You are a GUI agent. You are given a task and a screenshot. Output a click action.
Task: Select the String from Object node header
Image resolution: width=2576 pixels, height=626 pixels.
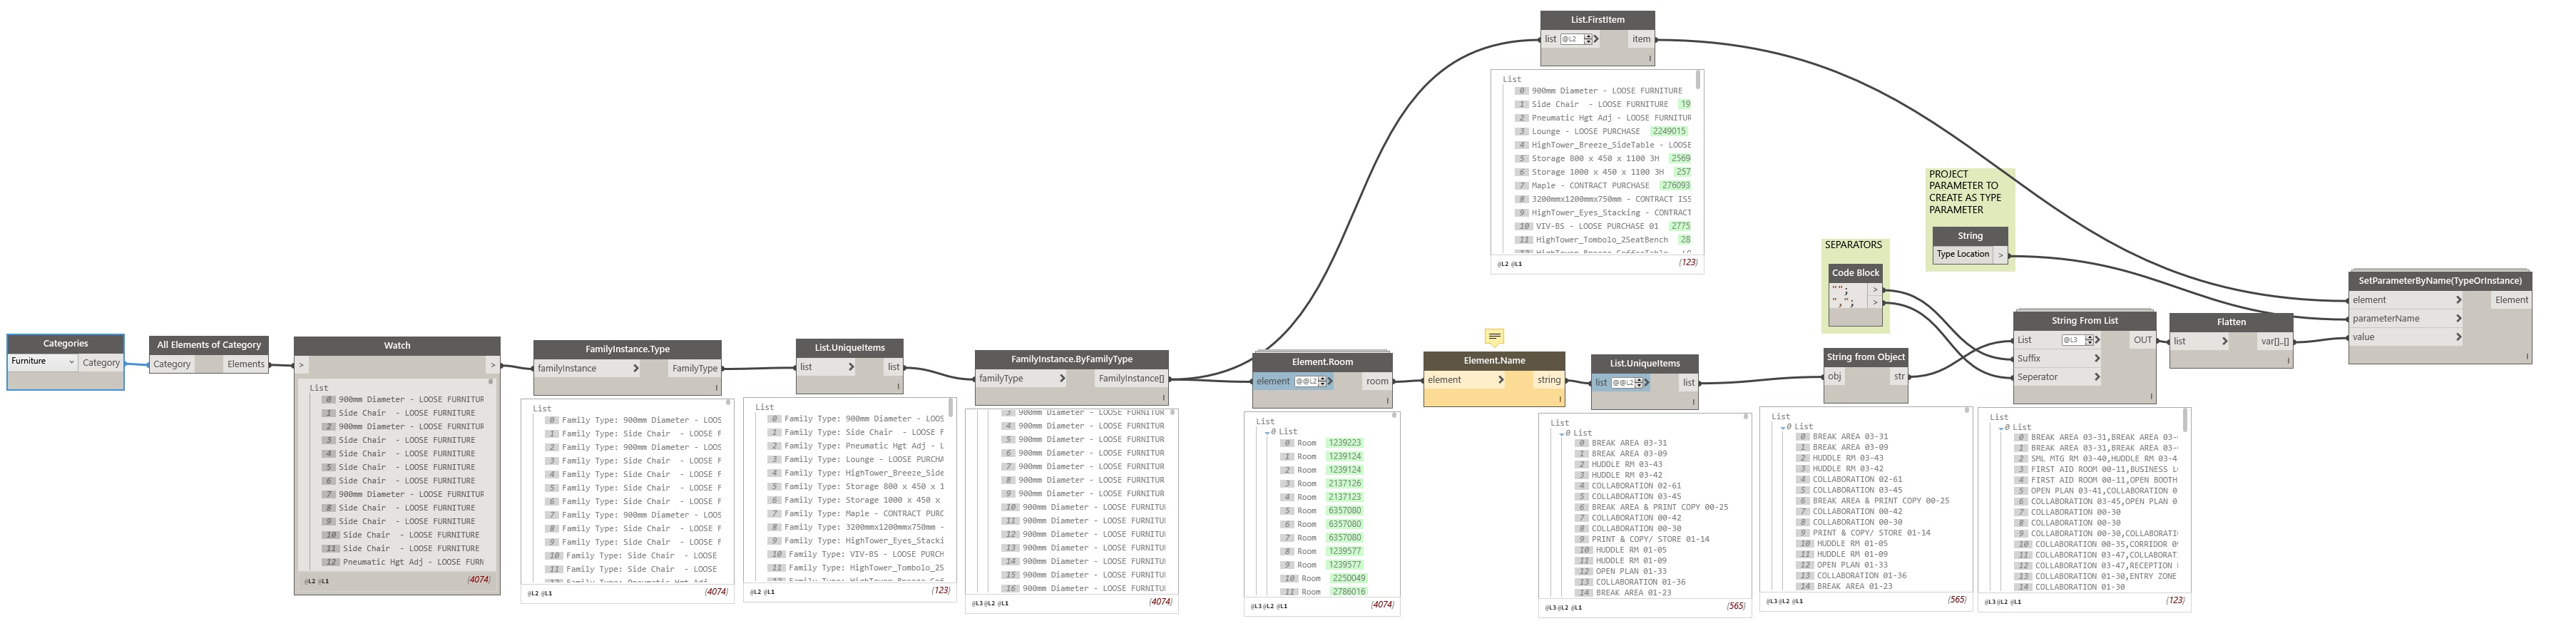coord(1865,357)
